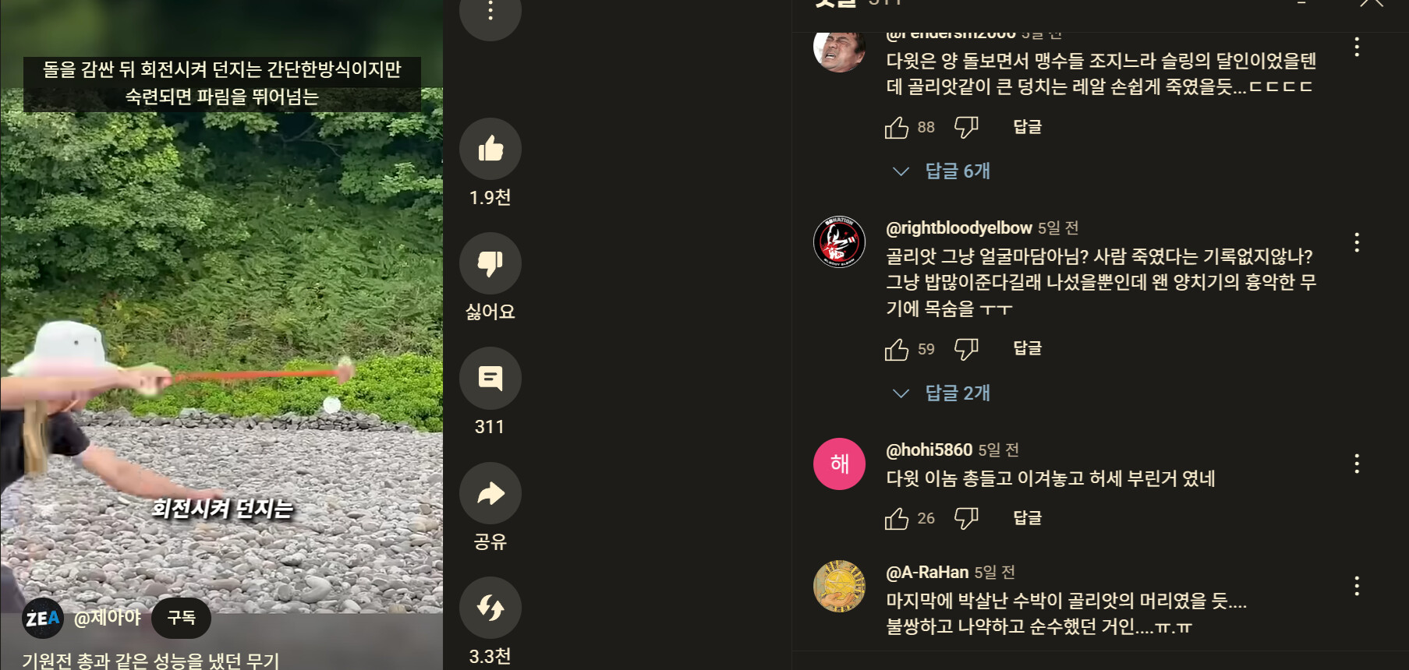Like the top comment with 88 likes
The width and height of the screenshot is (1409, 670).
coord(897,127)
